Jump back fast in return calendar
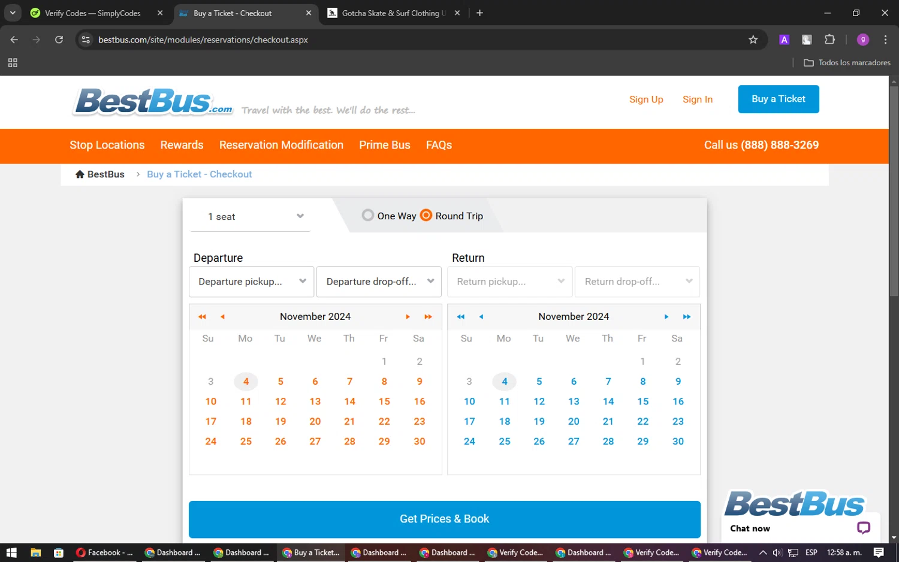 point(460,316)
